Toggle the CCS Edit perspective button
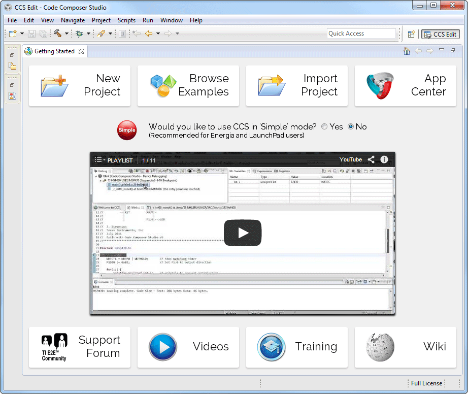Image resolution: width=468 pixels, height=394 pixels. pos(440,34)
